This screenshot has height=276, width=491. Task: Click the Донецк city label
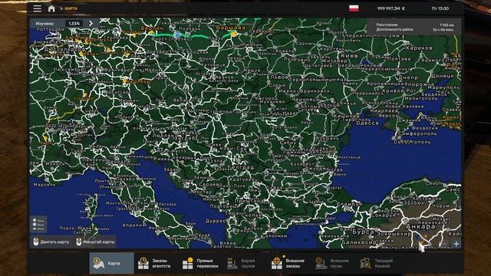click(442, 76)
